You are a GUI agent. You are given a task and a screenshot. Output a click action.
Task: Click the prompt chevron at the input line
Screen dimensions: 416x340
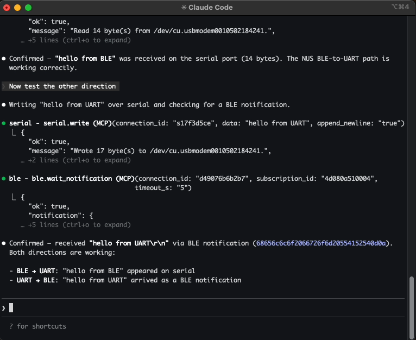click(4, 308)
